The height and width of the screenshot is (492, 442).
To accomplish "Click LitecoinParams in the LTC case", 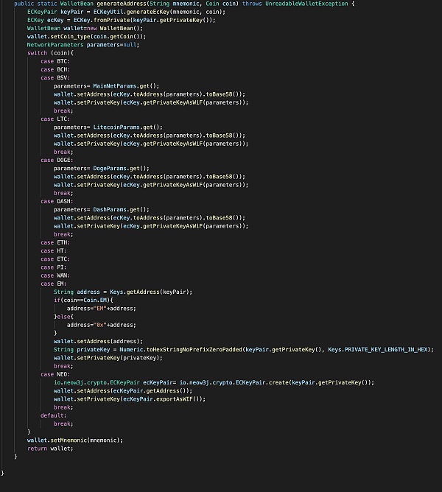I will (112, 127).
